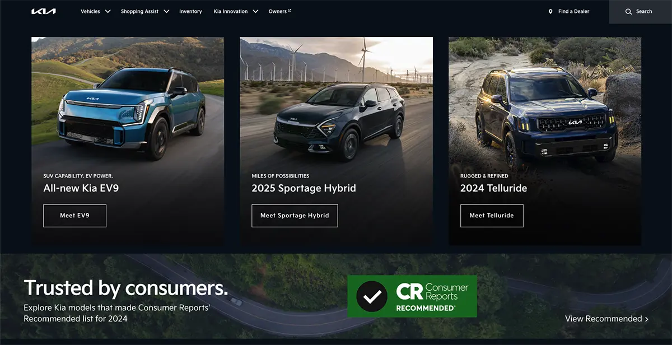Open the Owners menu link

pos(278,11)
